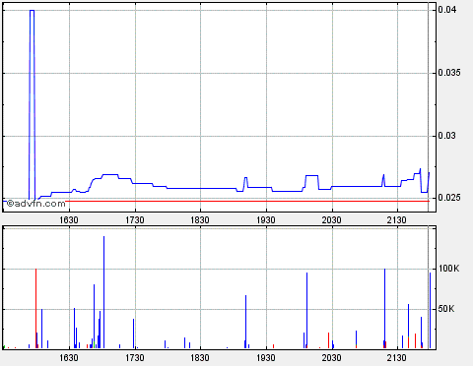473x366 pixels.
Task: Pick the 1830 label under the volume chart
Action: (x=200, y=357)
